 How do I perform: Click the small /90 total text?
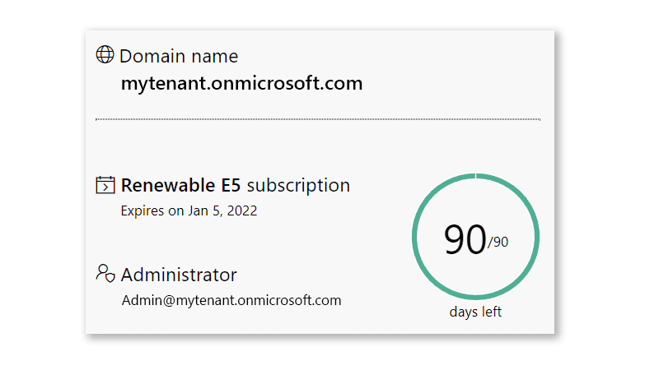pyautogui.click(x=498, y=243)
